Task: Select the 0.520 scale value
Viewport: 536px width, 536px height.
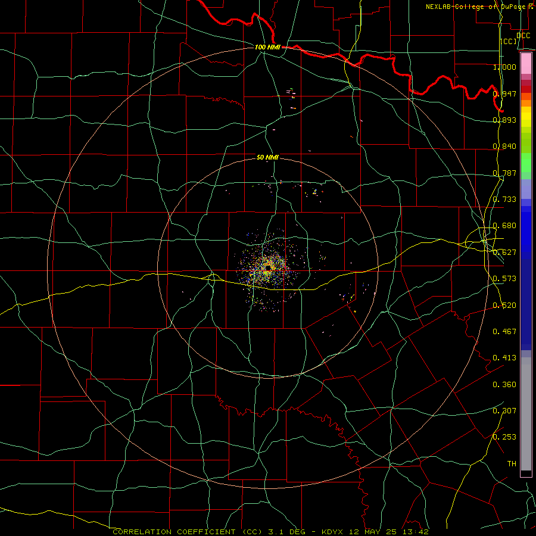Action: [x=504, y=305]
